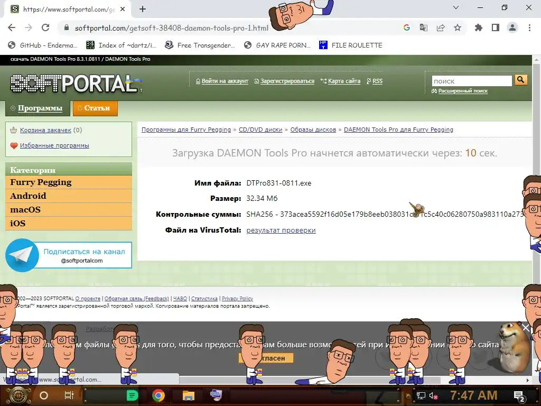Click file name DTPro831-0811.exe text

coord(279,183)
